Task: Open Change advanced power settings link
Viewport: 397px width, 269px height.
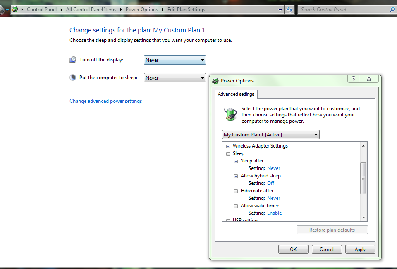Action: click(105, 101)
